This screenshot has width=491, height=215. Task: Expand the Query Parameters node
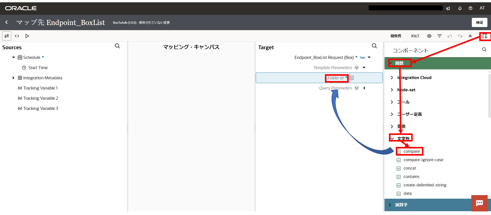[364, 88]
